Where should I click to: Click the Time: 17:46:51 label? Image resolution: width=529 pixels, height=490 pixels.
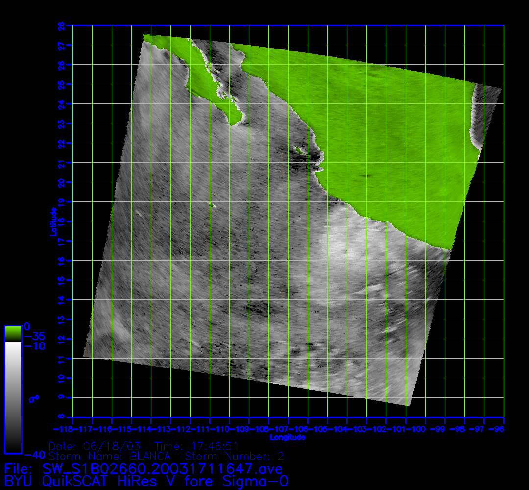tap(196, 446)
